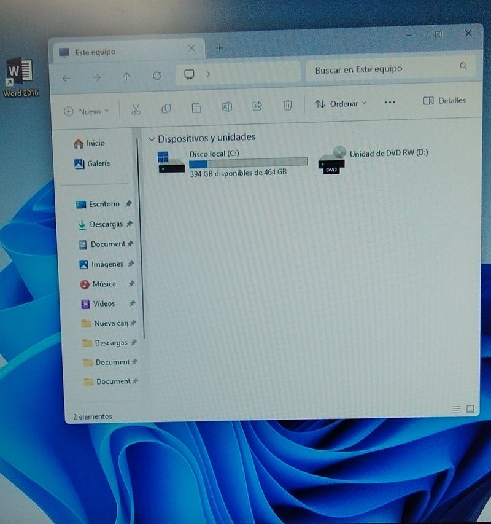Click the 394 GB disponibles de 464 GB text
The width and height of the screenshot is (491, 524).
(238, 173)
